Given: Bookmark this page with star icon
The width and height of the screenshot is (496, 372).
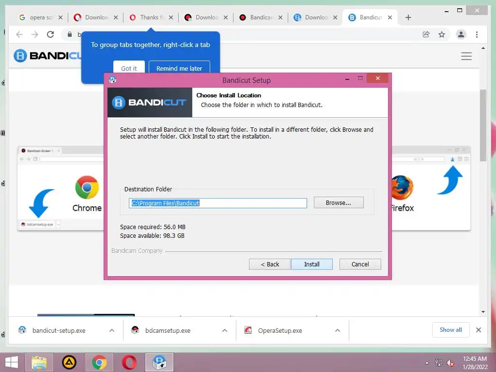Looking at the screenshot, I should pos(442,34).
